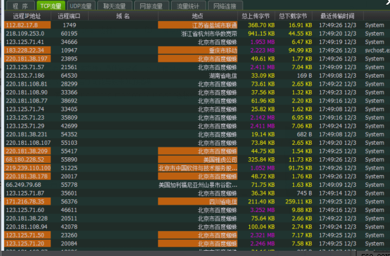Click highlighted IP 220.181.38.178
This screenshot has height=256, width=390.
(x=28, y=176)
